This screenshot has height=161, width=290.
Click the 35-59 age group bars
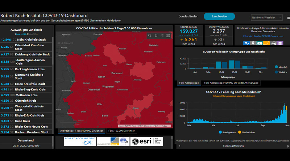click(234, 64)
